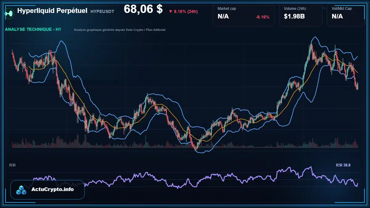Click the Analyse graphique générée caption

pyautogui.click(x=120, y=30)
